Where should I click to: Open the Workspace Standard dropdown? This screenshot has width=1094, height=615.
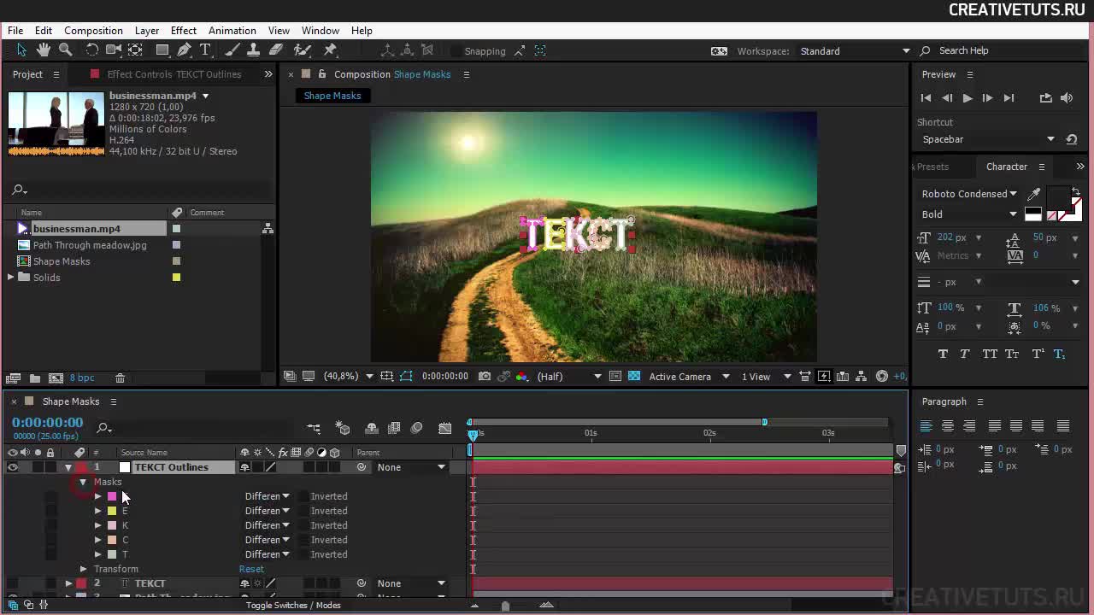pos(855,51)
